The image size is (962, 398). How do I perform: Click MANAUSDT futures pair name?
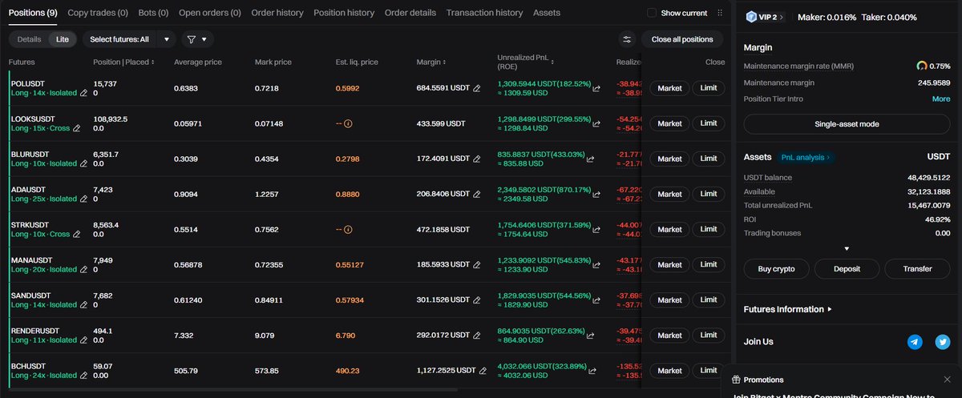tap(31, 260)
